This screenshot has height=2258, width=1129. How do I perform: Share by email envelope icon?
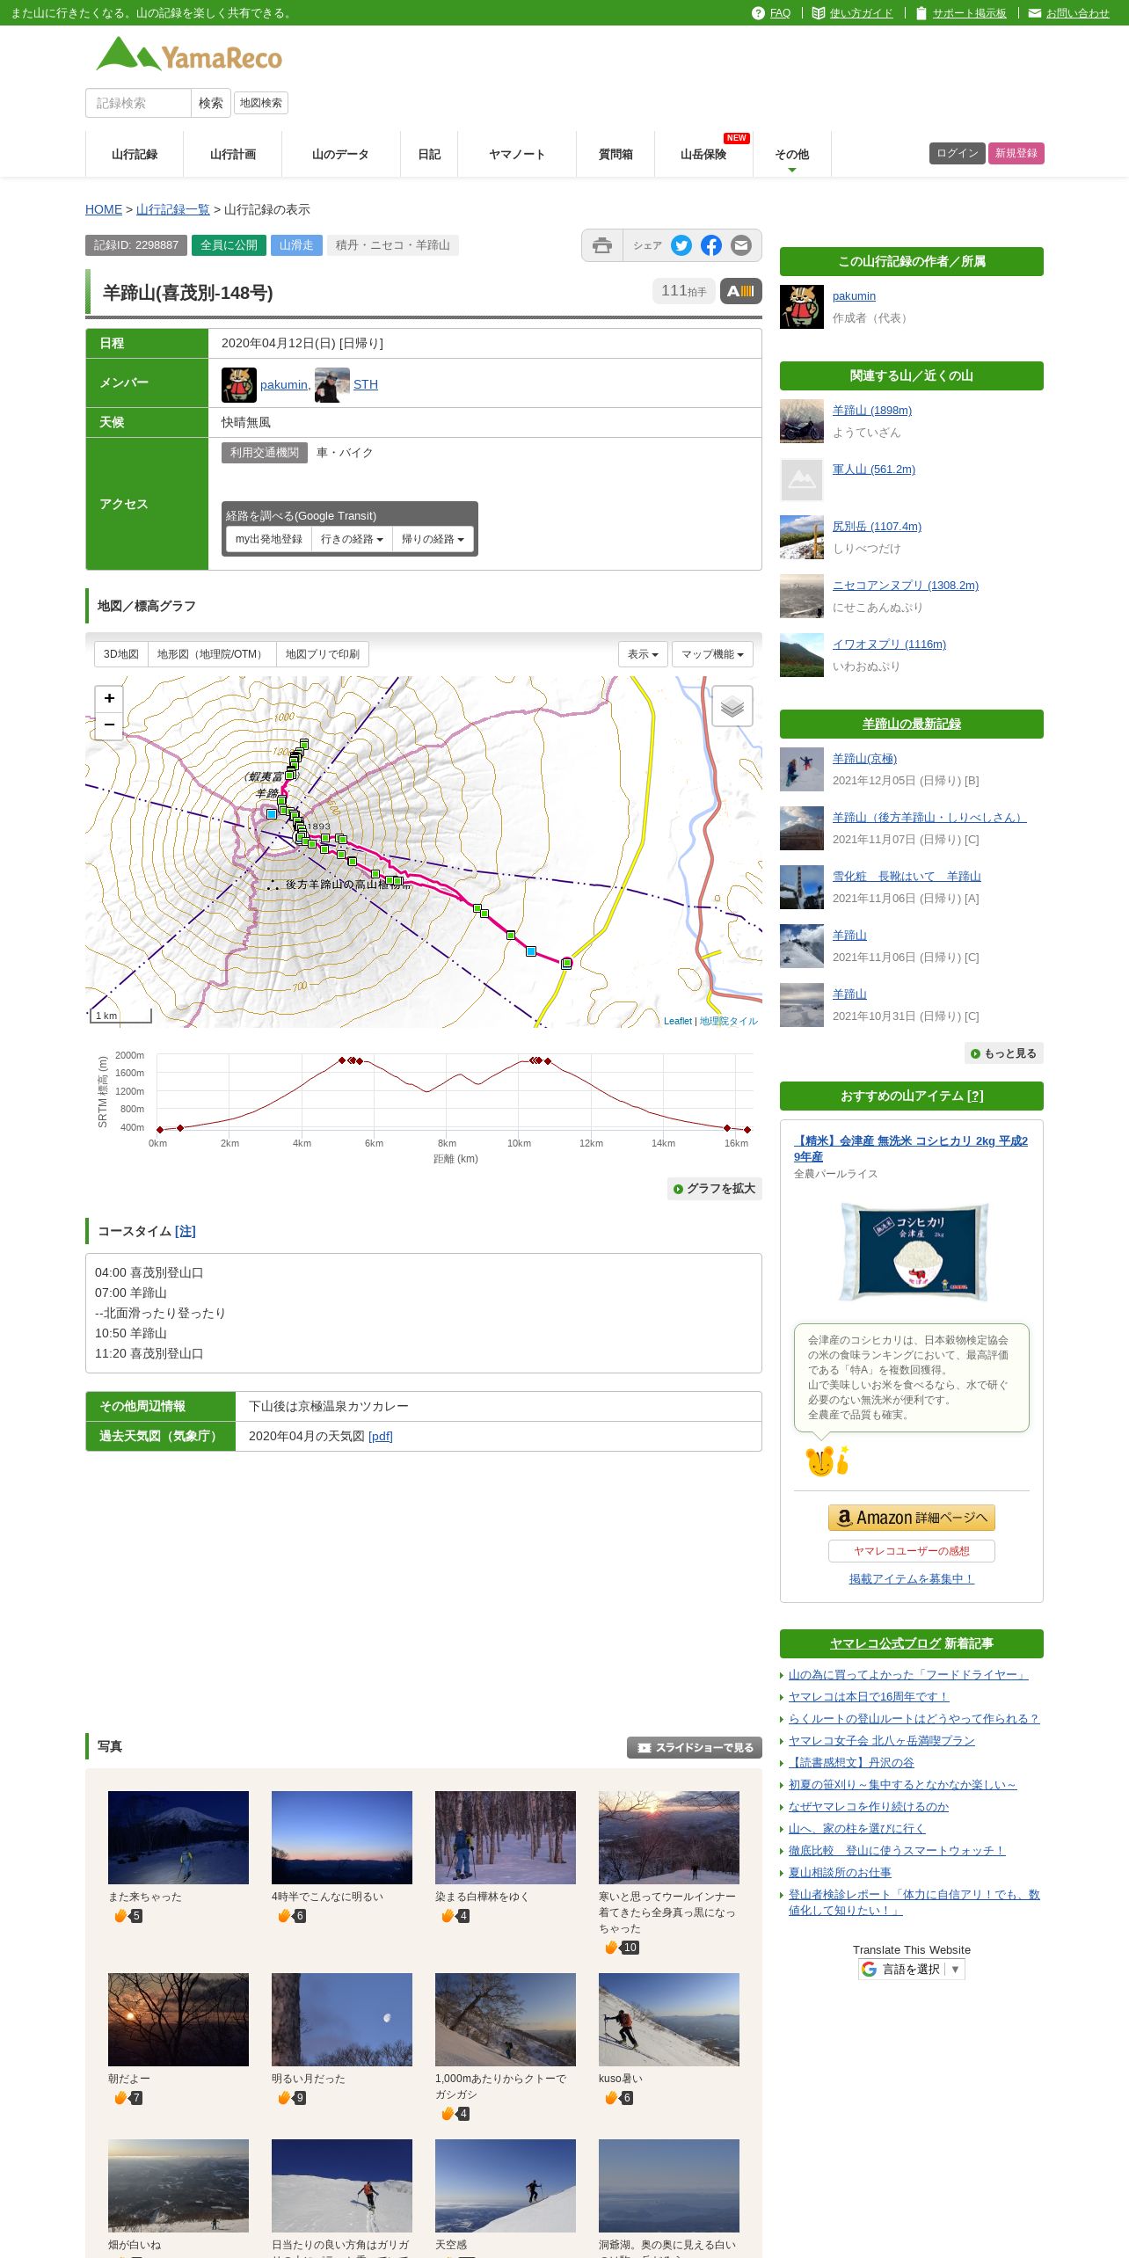741,245
